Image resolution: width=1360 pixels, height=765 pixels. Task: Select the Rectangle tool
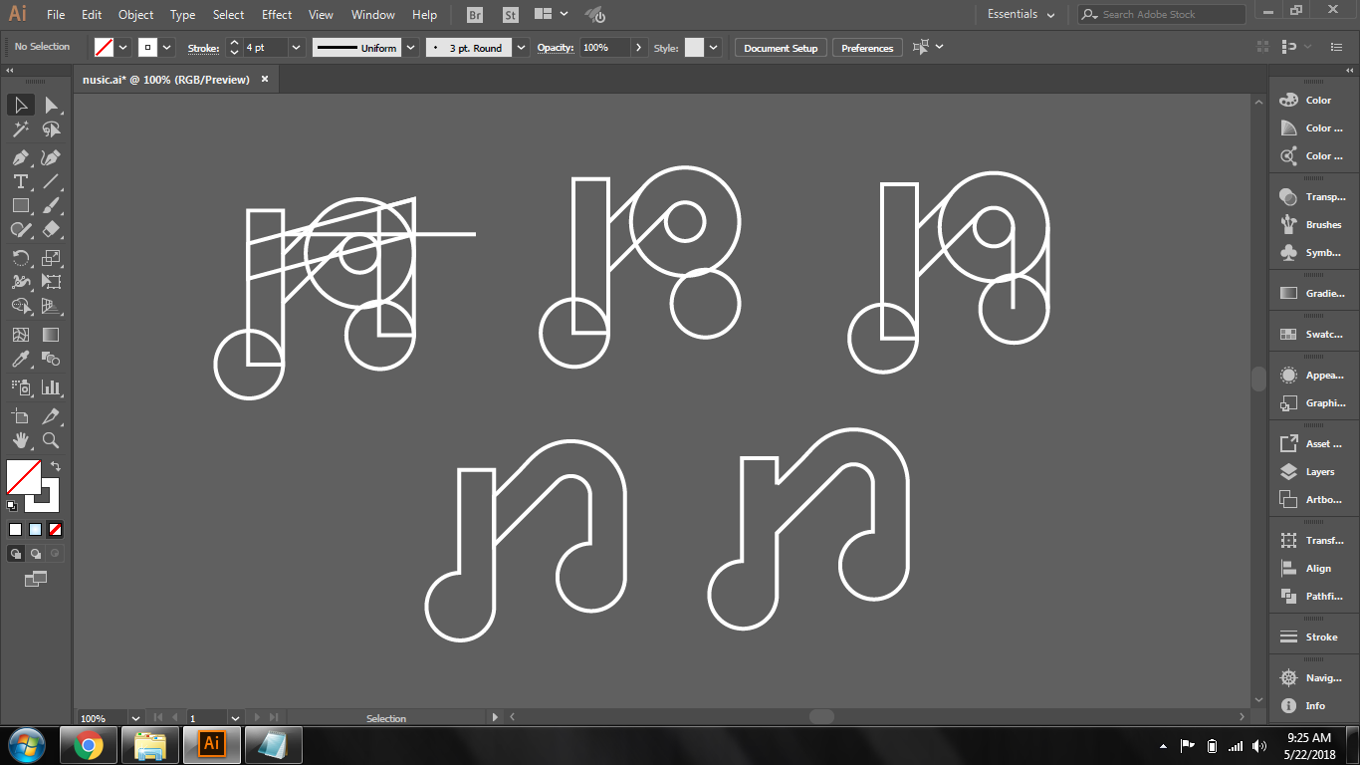click(20, 205)
